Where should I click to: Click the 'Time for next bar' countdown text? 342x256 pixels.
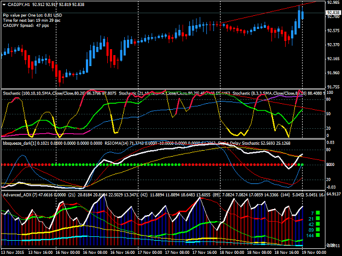(x=32, y=20)
